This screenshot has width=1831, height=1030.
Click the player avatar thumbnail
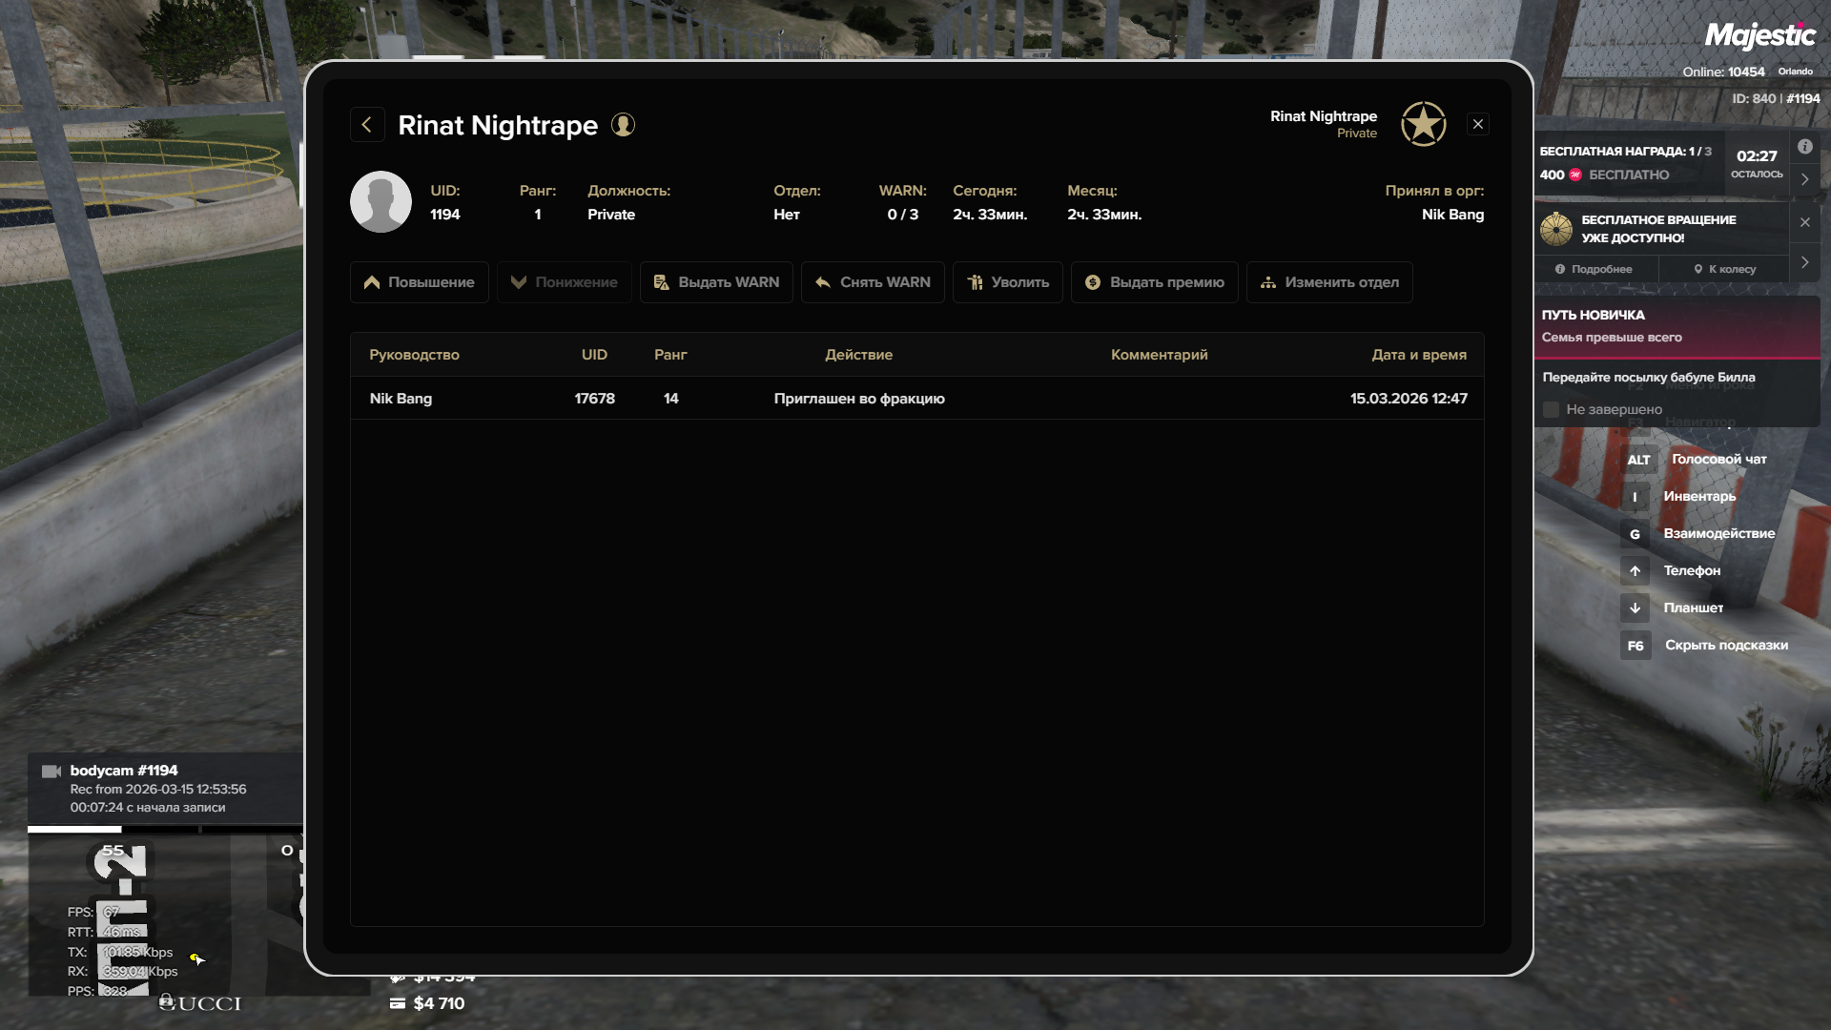pos(381,202)
